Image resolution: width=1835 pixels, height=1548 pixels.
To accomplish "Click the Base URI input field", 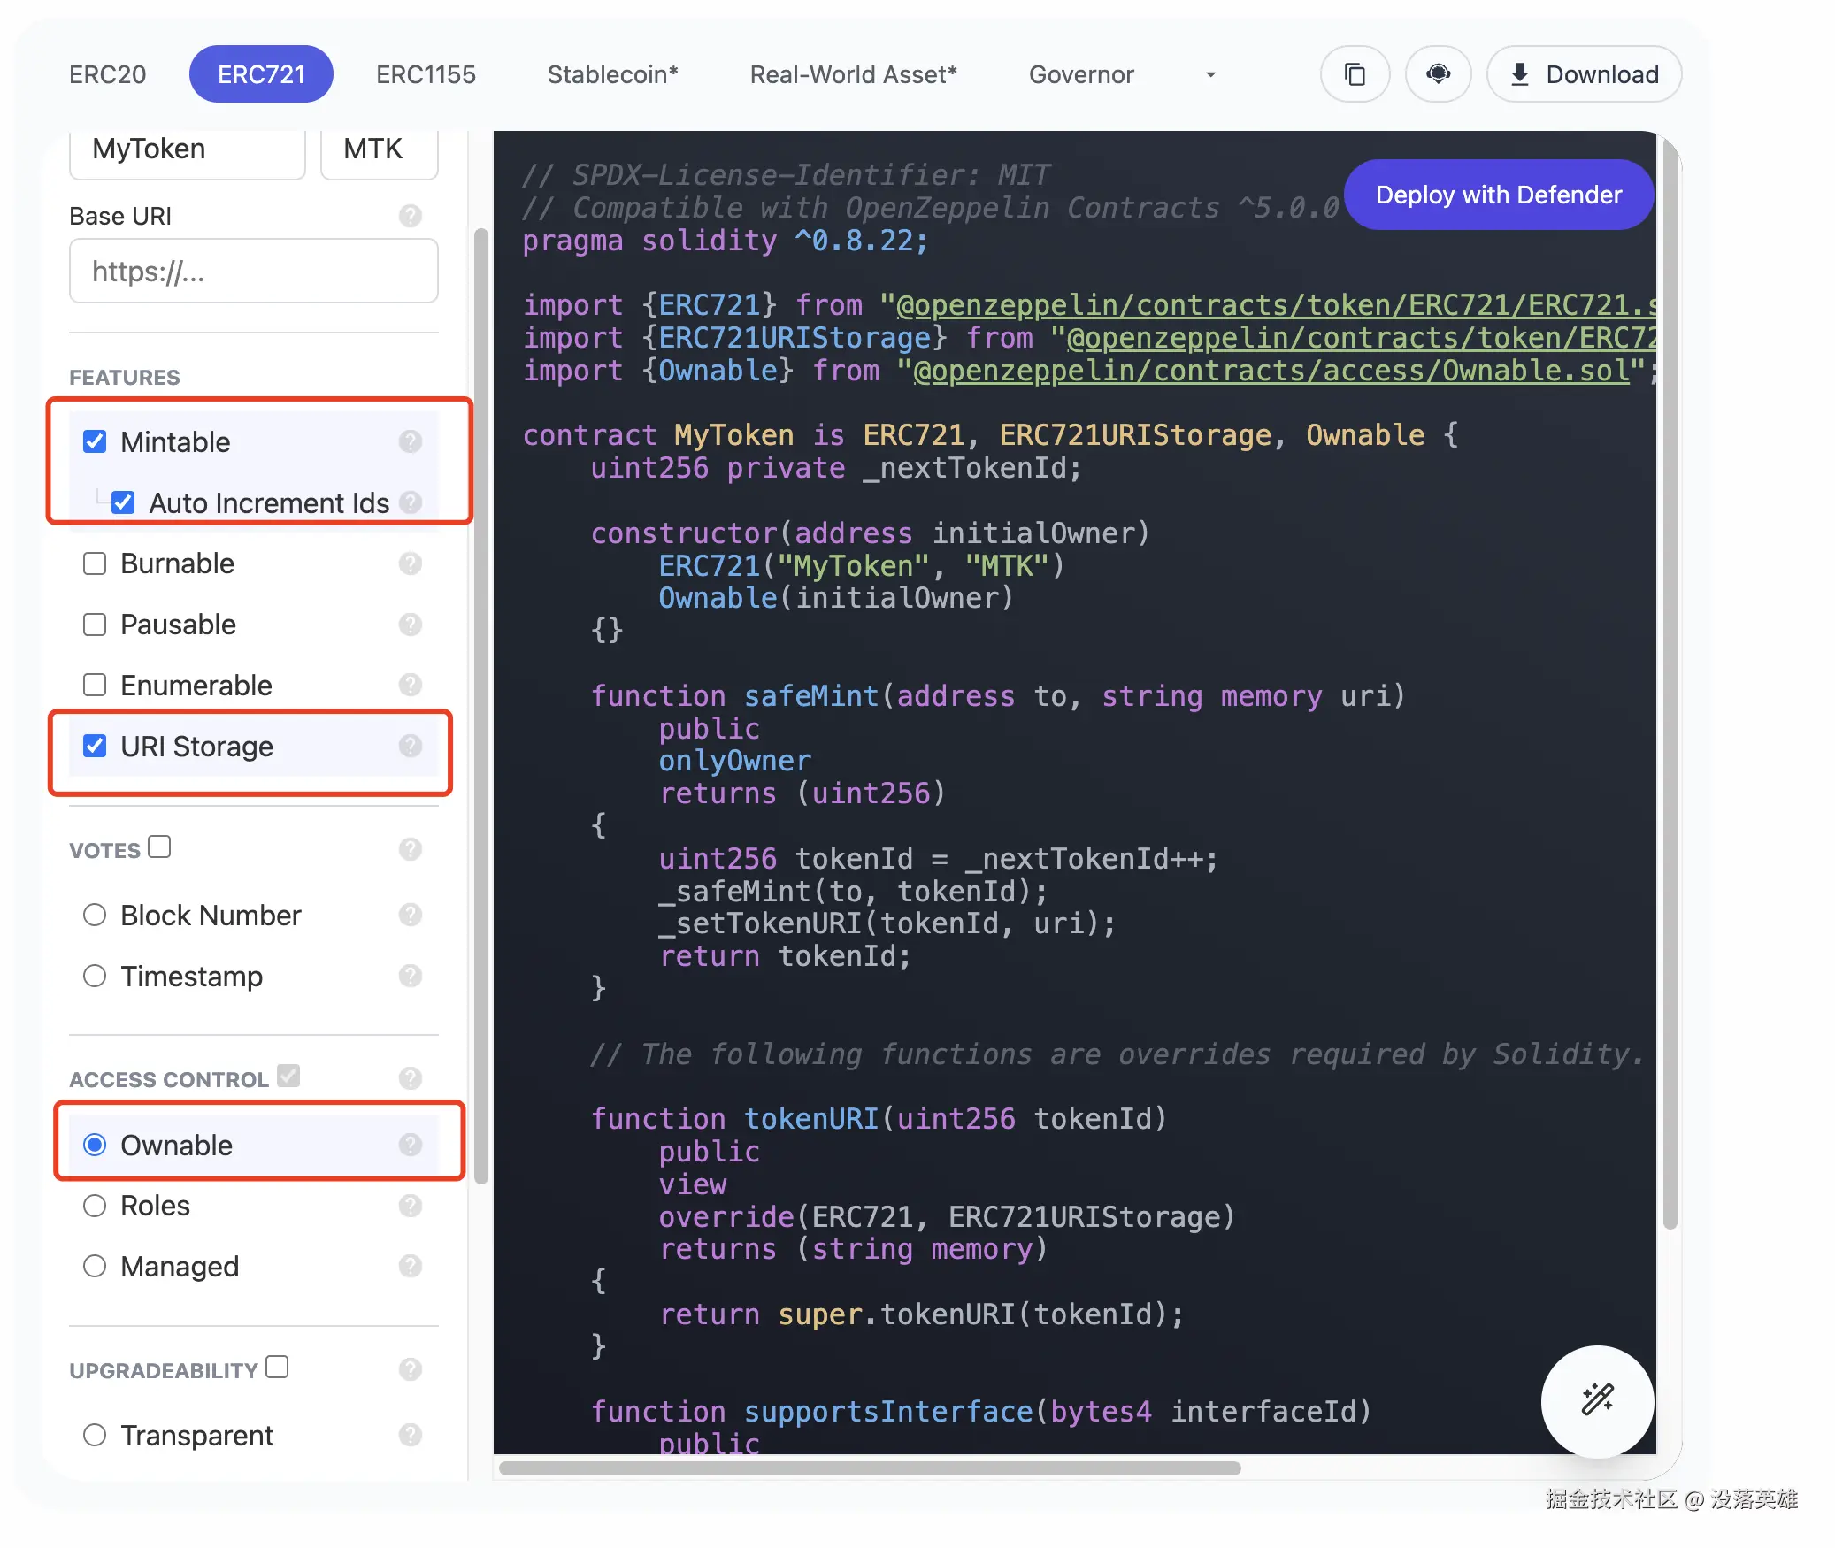I will point(253,272).
